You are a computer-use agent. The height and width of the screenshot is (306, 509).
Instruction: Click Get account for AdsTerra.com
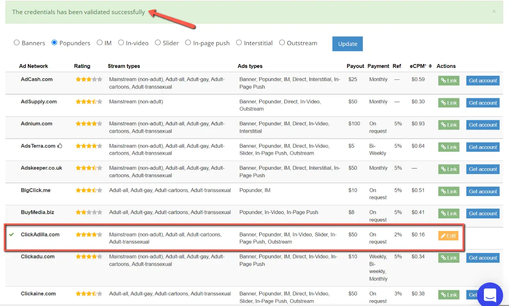pyautogui.click(x=483, y=147)
